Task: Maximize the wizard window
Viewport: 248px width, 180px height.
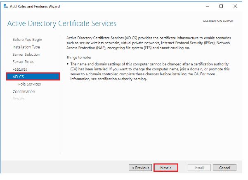Action: coord(221,6)
